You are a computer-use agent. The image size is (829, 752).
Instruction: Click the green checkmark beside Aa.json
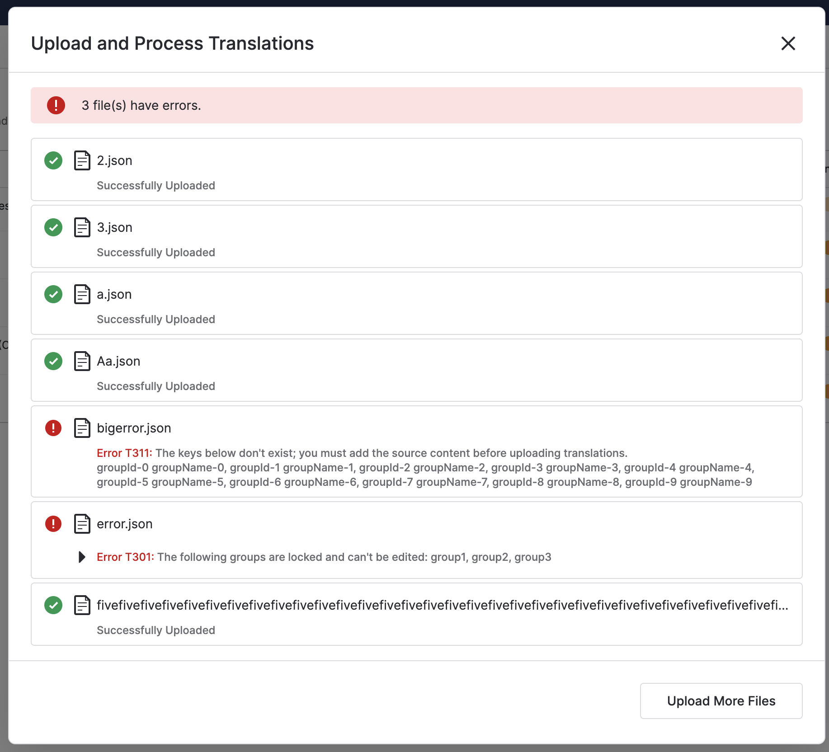(53, 361)
